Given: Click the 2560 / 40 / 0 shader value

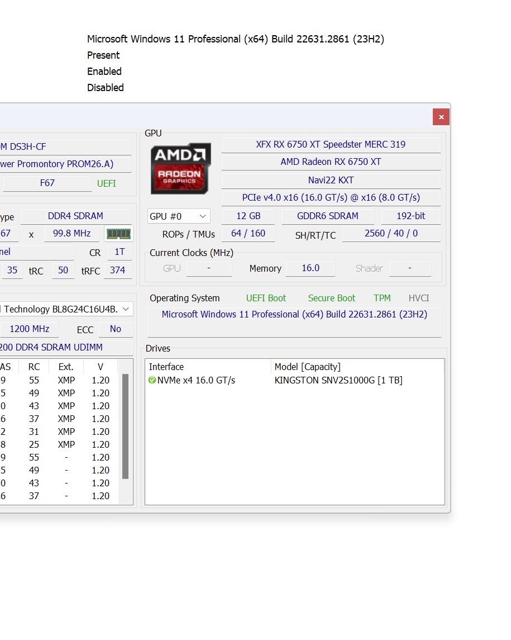Looking at the screenshot, I should click(x=391, y=234).
